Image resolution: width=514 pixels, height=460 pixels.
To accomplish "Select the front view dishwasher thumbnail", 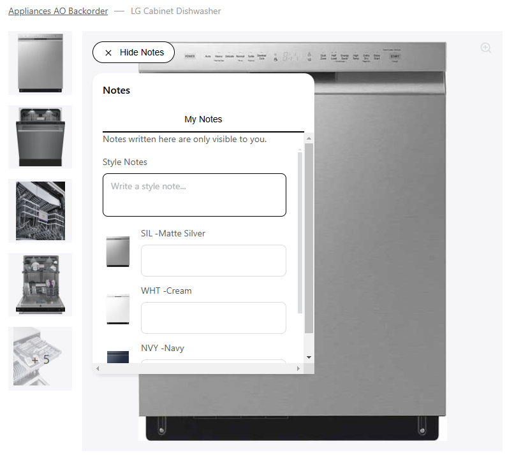I will (x=40, y=63).
